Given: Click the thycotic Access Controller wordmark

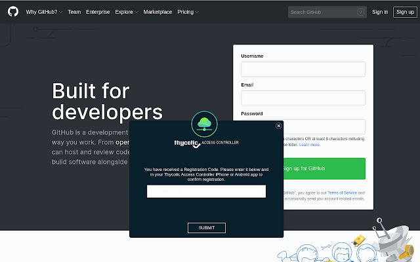Looking at the screenshot, I should 206,143.
